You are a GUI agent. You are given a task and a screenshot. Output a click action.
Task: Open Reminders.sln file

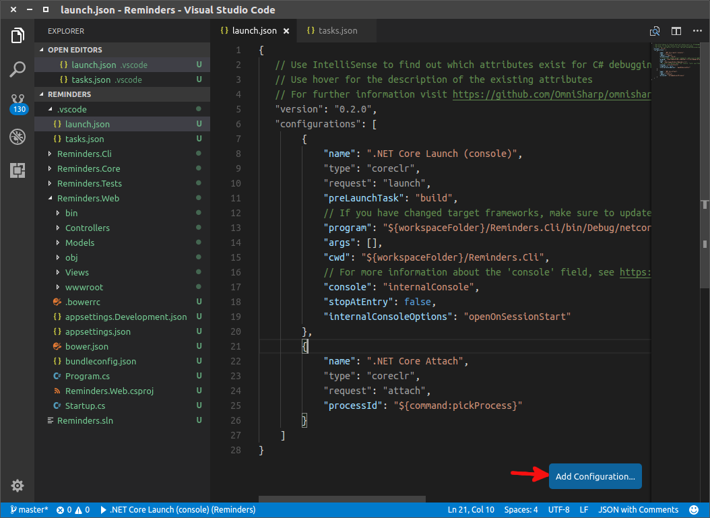pyautogui.click(x=122, y=420)
